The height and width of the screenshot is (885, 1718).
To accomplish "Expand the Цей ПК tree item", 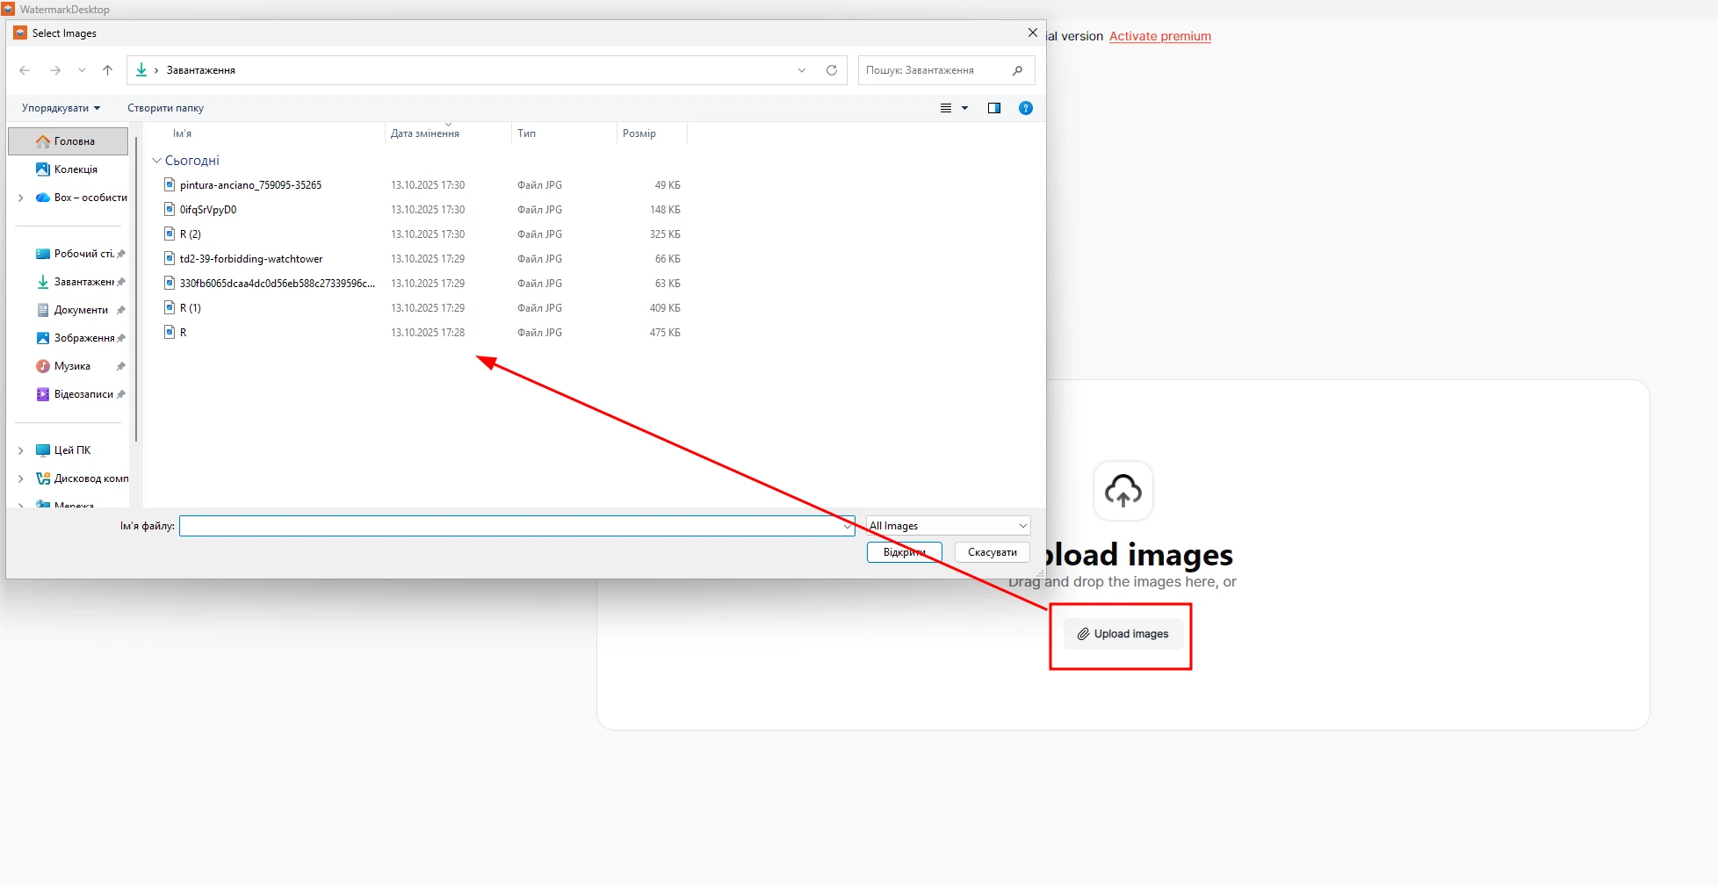I will pyautogui.click(x=20, y=450).
